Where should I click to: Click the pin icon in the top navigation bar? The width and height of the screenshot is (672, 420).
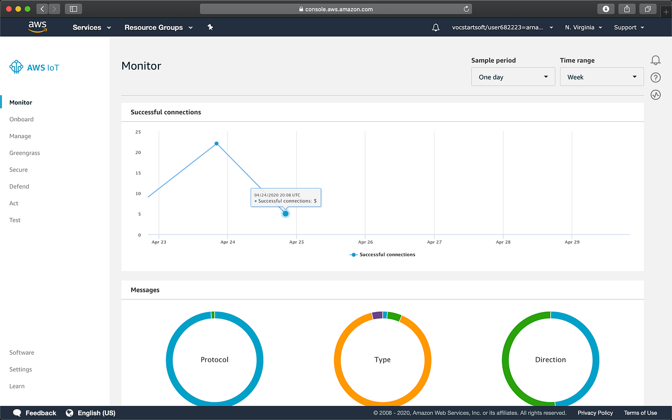(210, 27)
